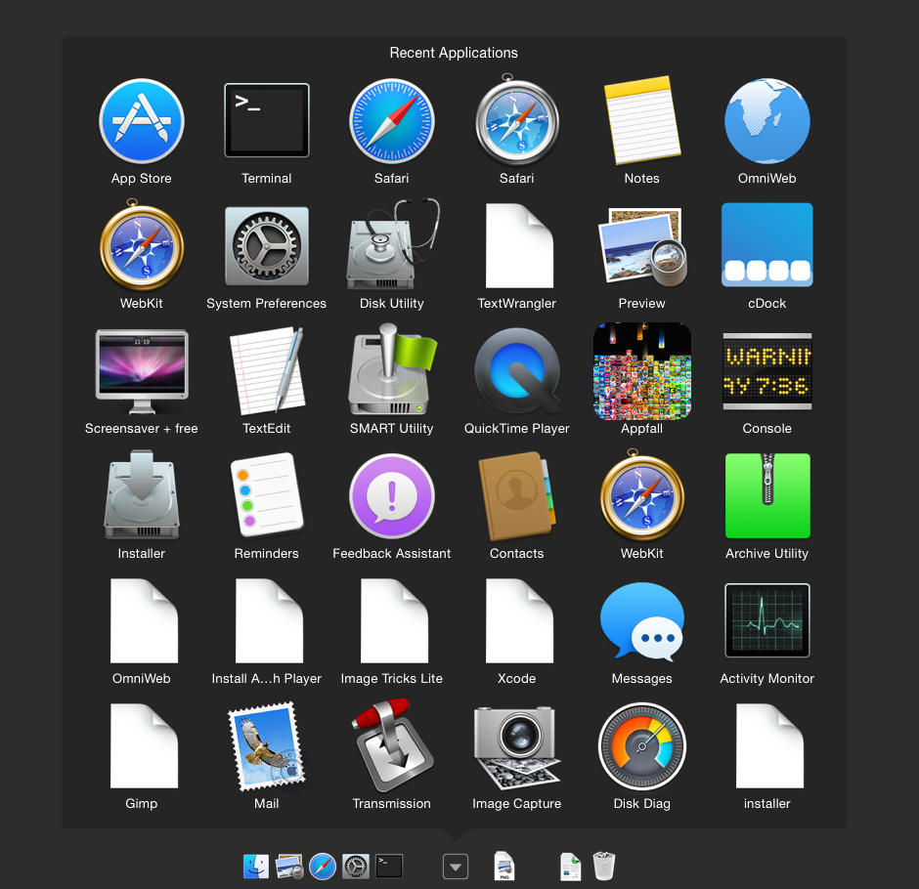Launch OmniWeb with the blue globe icon
The image size is (919, 889).
point(767,121)
